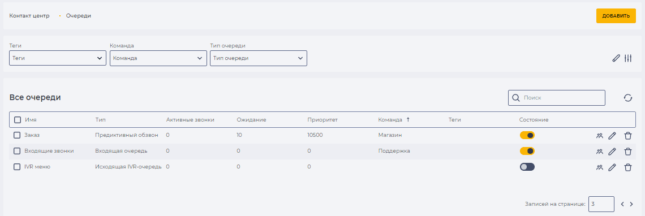645x216 pixels.
Task: Check the select-all checkbox in header
Action: (18, 120)
